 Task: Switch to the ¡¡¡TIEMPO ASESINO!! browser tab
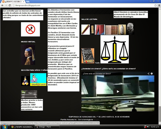point(13,2)
